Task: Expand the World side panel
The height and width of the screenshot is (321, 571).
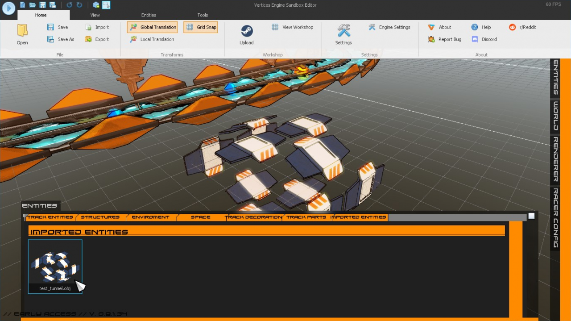Action: pos(555,116)
